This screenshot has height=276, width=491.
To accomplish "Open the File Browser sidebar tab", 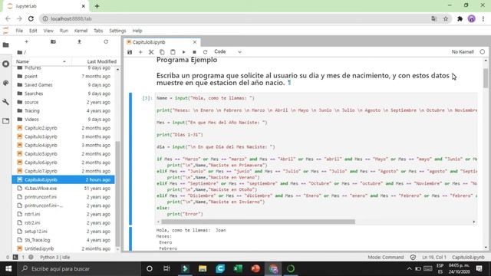I will pos(5,45).
